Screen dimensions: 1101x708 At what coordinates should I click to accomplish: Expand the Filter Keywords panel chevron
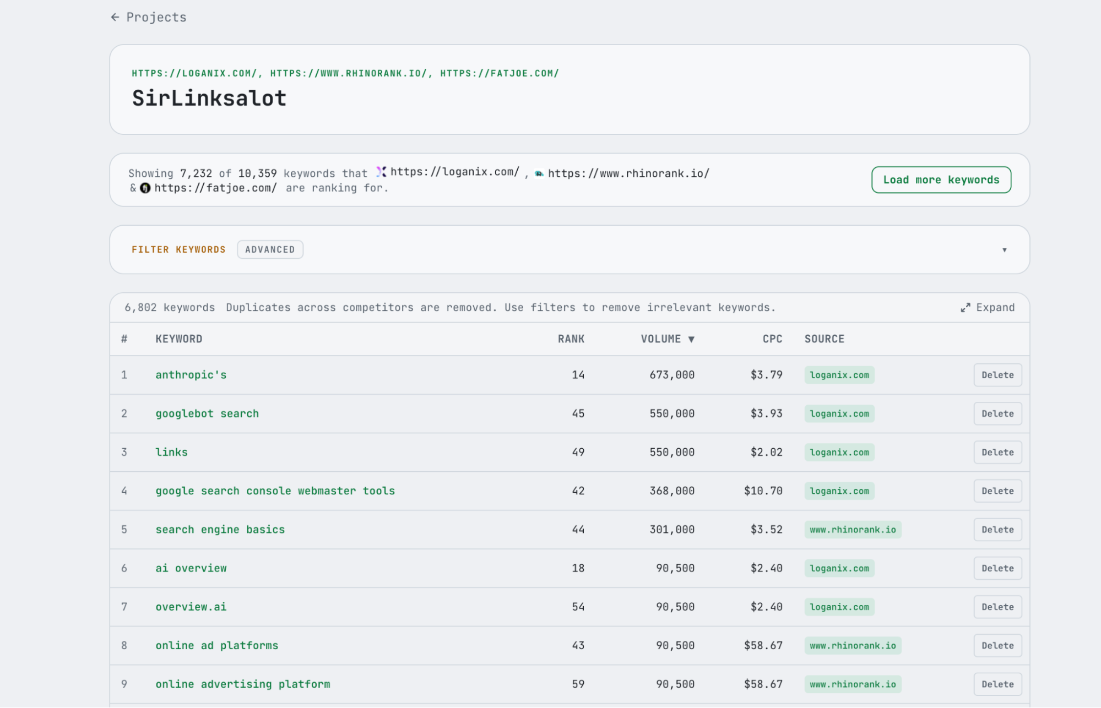tap(1004, 250)
